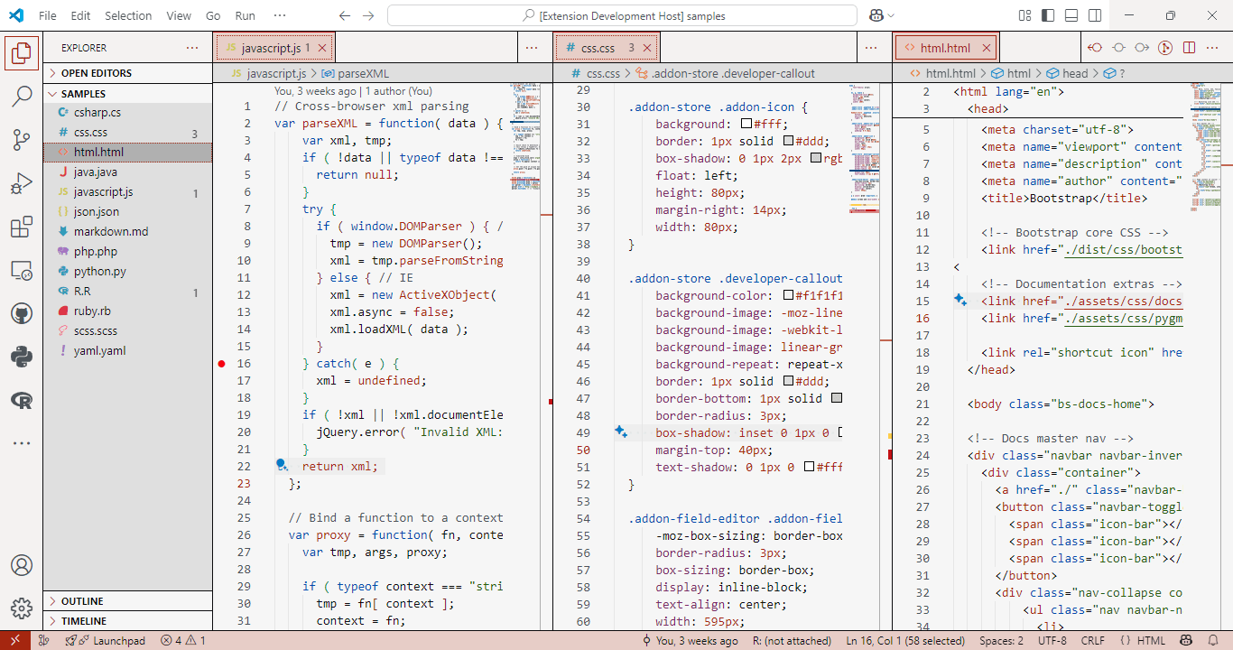Open the R view in activity bar

[x=22, y=400]
